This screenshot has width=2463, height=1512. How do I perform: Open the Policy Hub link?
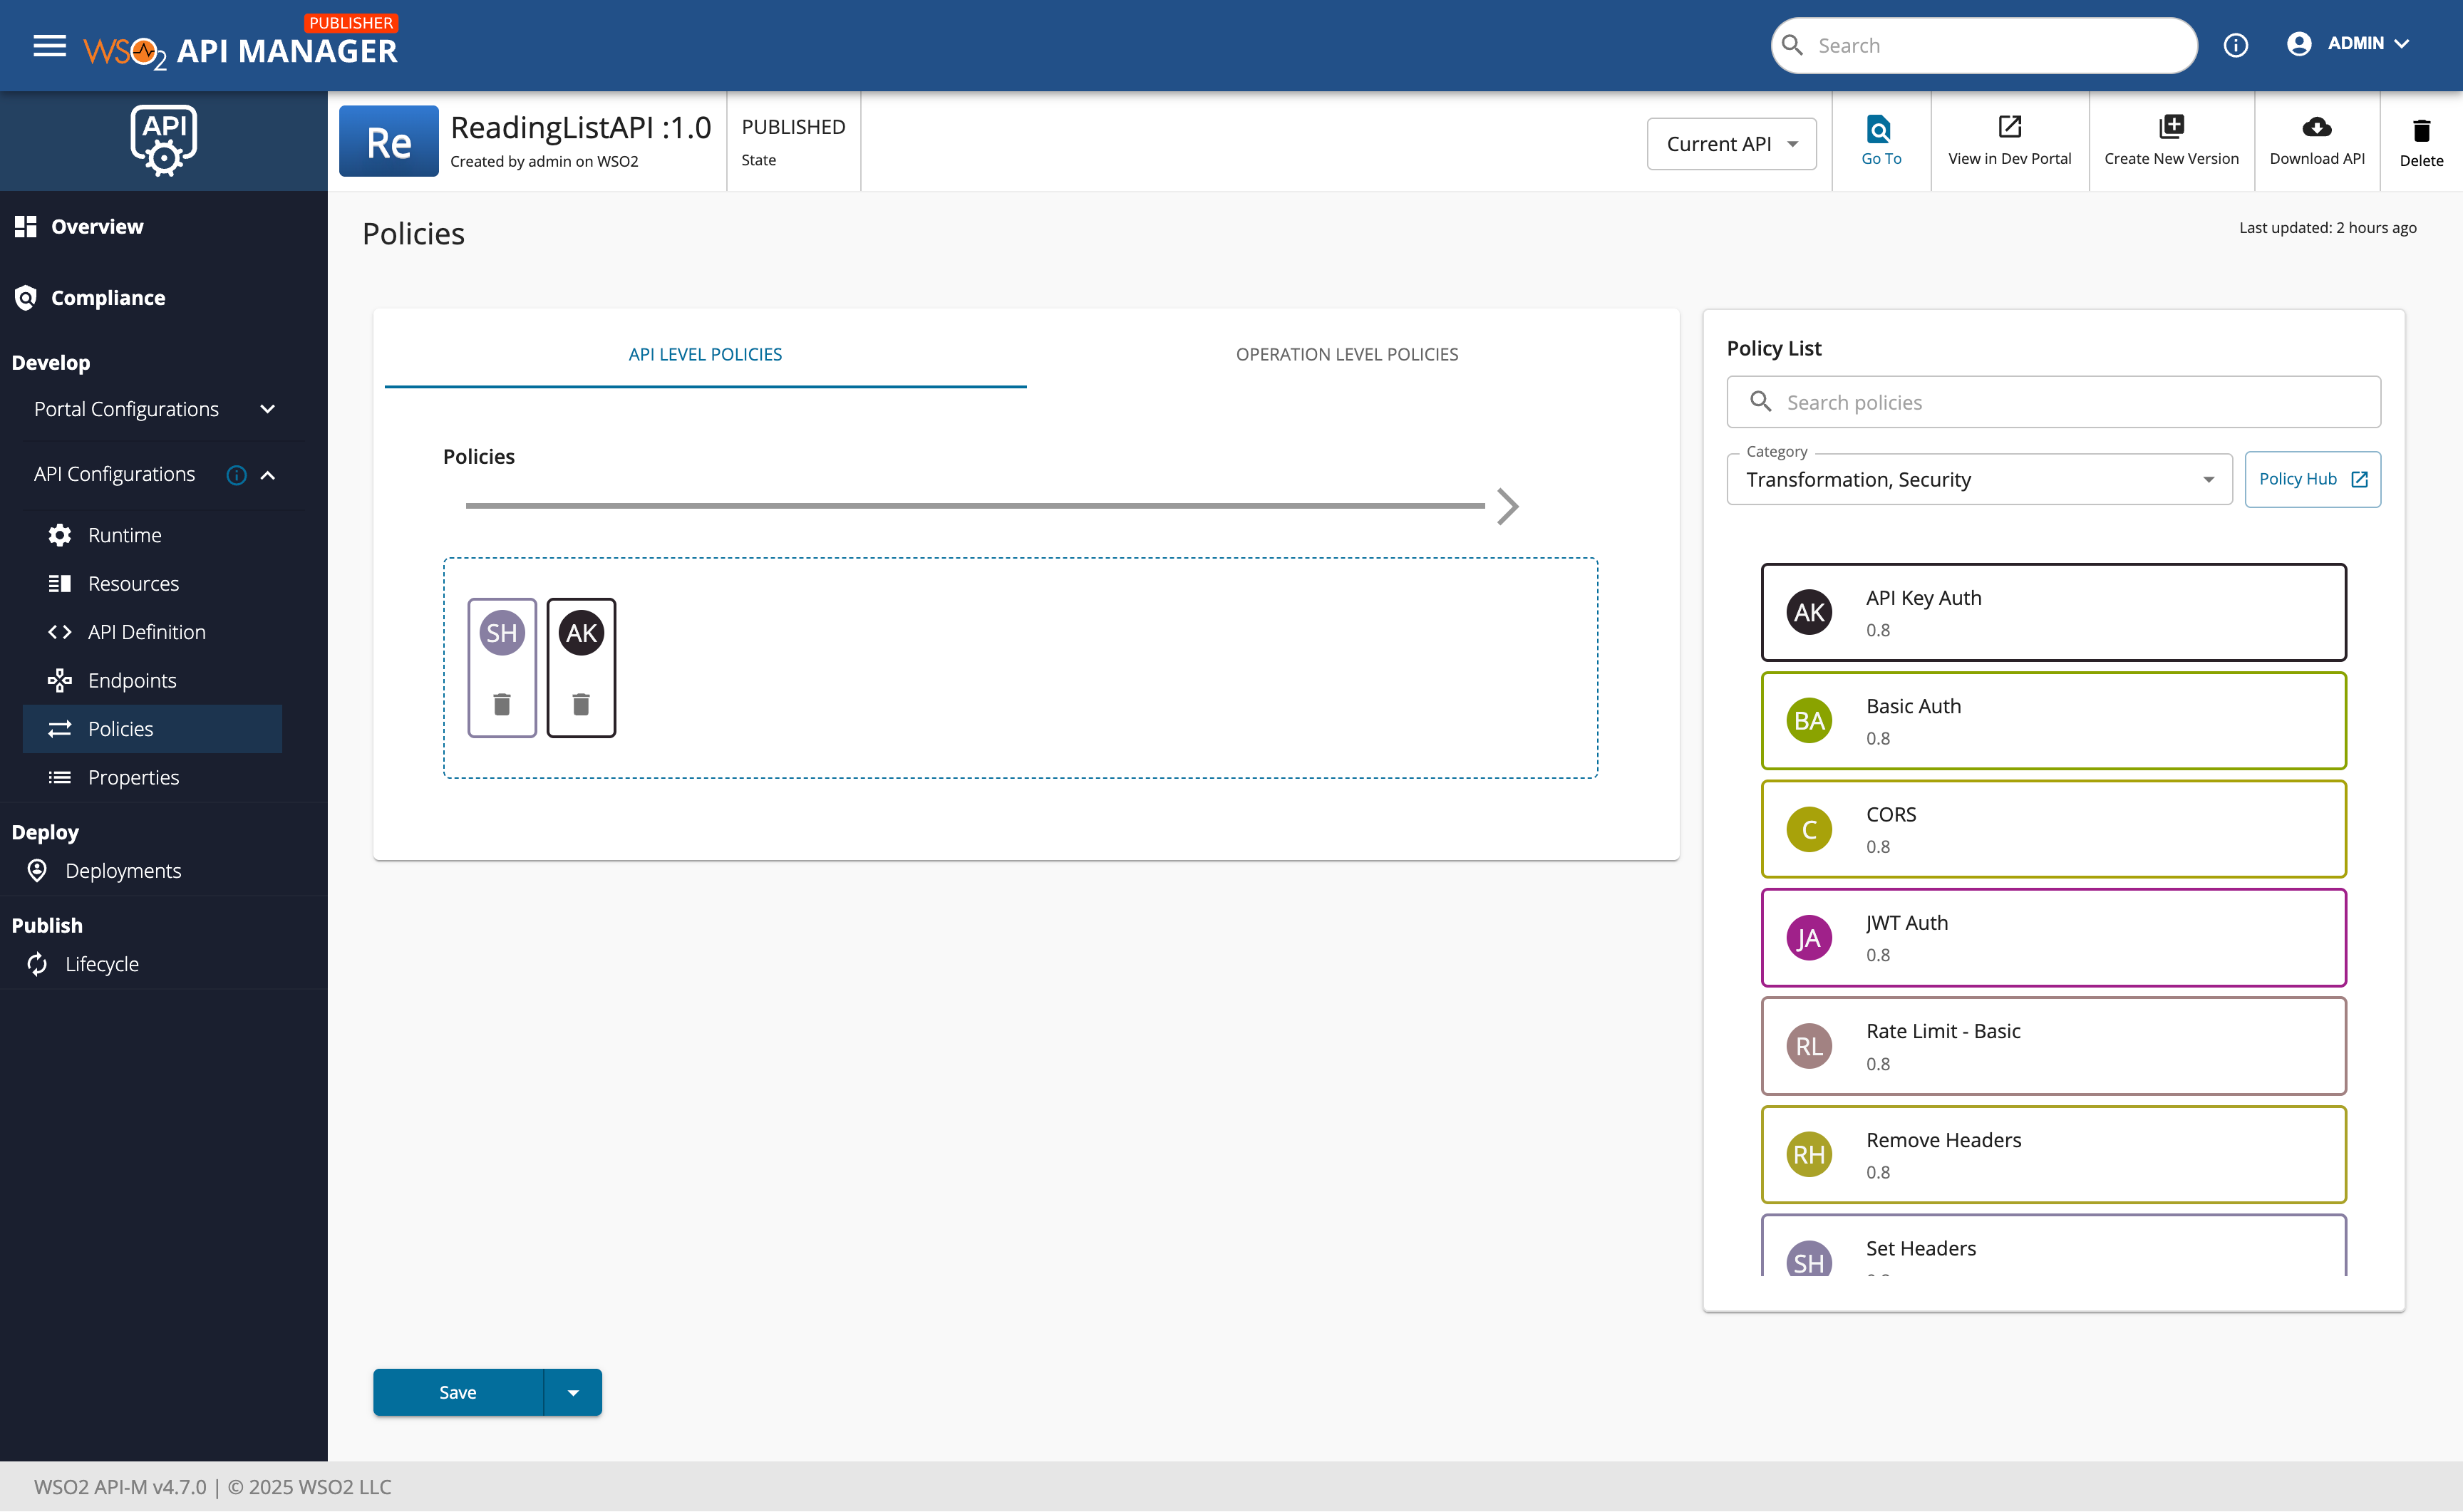coord(2312,479)
